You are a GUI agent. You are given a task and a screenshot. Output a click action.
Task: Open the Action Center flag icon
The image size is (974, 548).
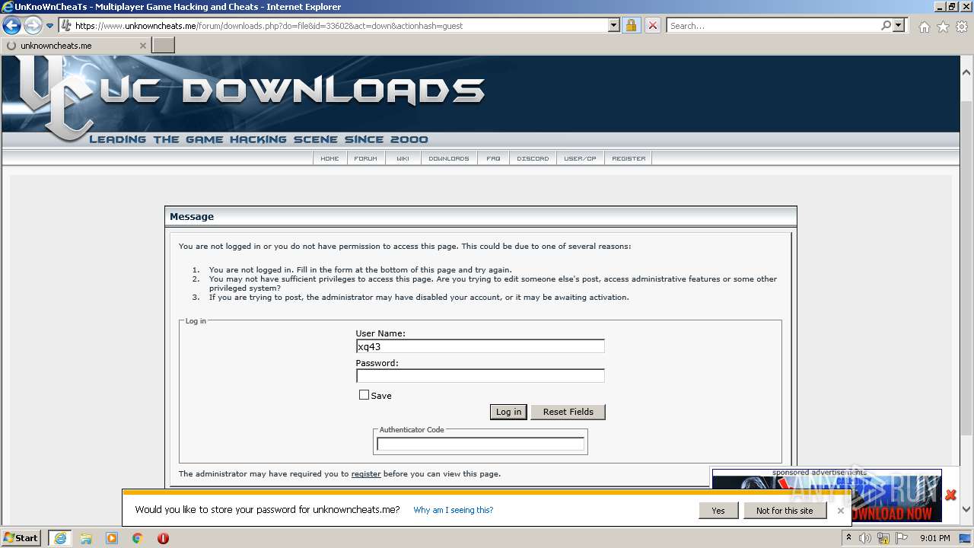click(901, 538)
